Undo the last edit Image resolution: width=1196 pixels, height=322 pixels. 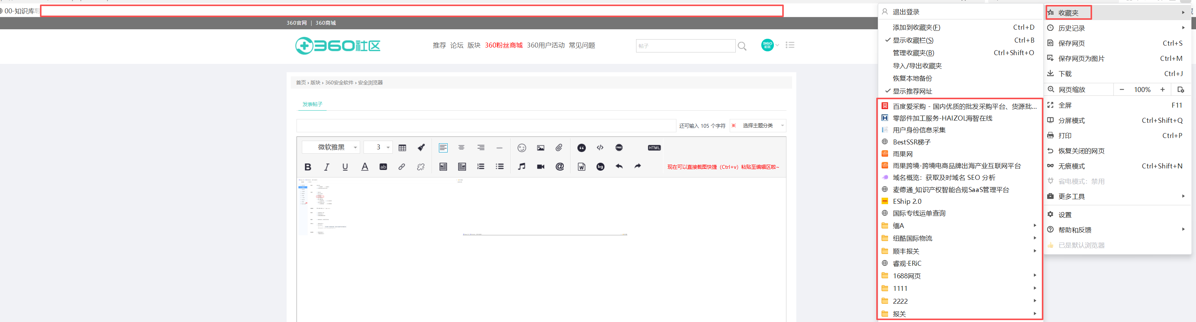[619, 166]
